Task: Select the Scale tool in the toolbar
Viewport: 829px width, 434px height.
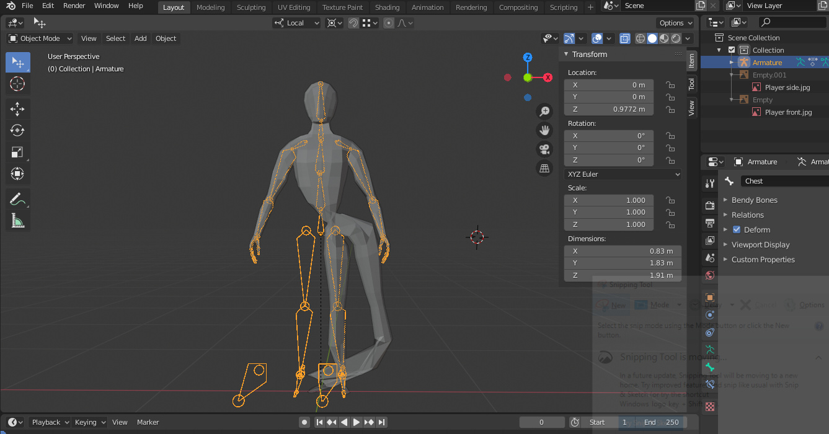Action: (x=17, y=152)
